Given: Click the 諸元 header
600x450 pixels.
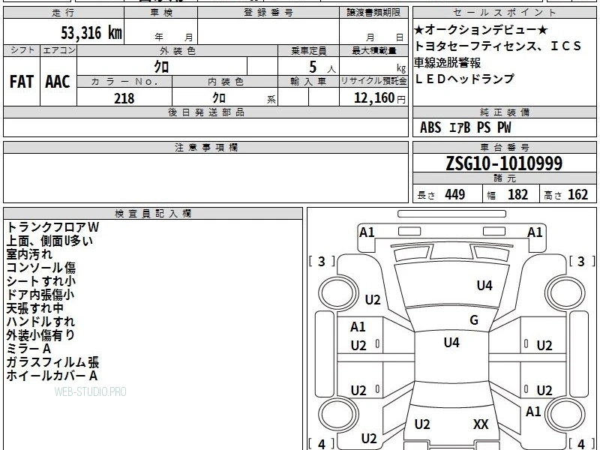Looking at the screenshot, I should (x=504, y=178).
